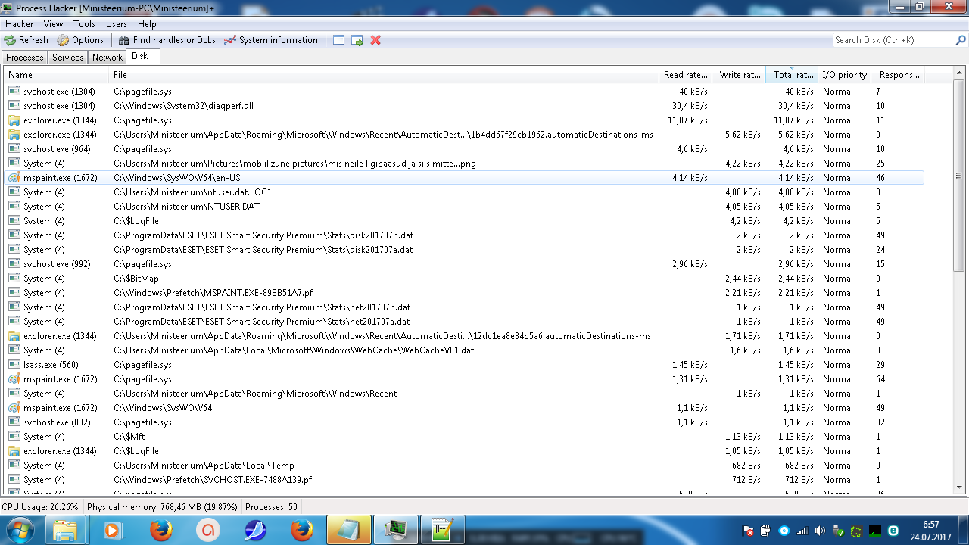The image size is (969, 545).
Task: Click mspaint.exe icon in SysWOW64\en-US row
Action: 14,178
